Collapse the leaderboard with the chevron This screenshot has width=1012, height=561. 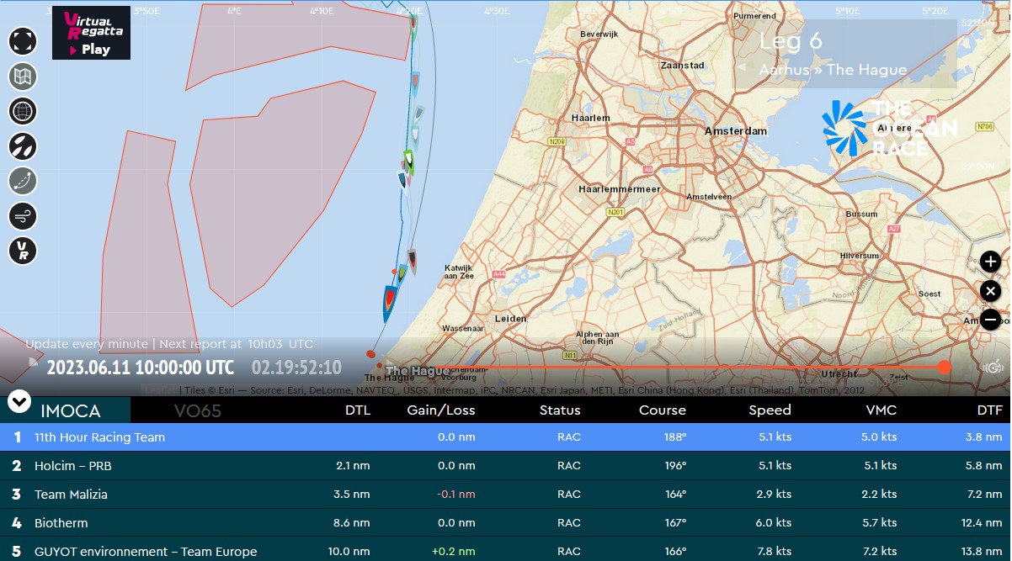19,401
